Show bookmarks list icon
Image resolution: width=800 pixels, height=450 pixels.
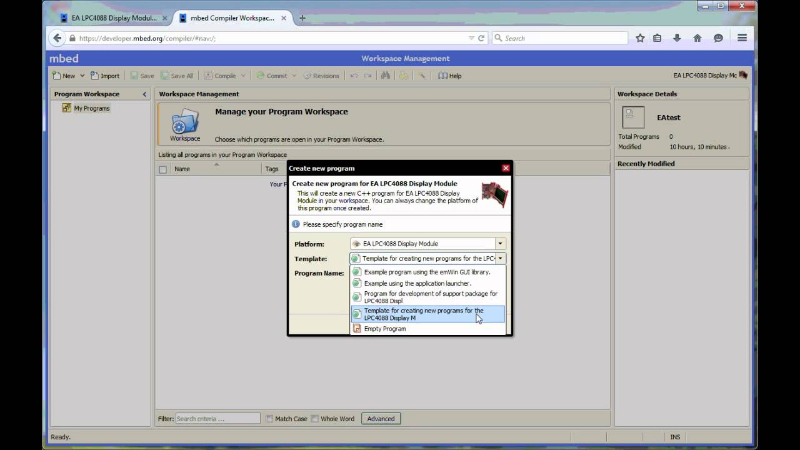(x=657, y=38)
